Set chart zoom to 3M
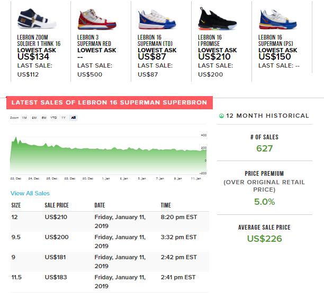 (34, 118)
